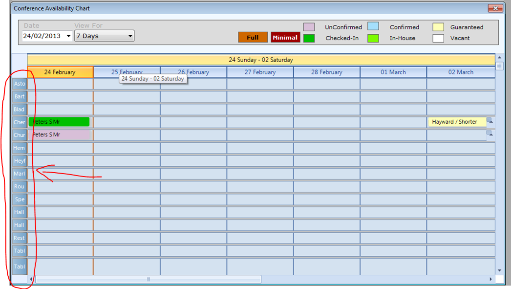Screen dimensions: 511x289
Task: Click the vertical scrollbar thumb
Action: point(499,66)
